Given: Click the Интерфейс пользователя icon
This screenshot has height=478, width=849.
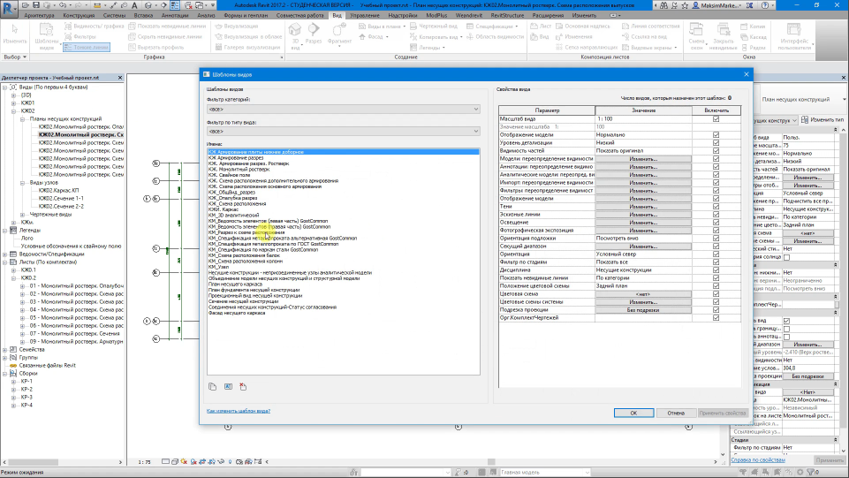Looking at the screenshot, I should 793,29.
